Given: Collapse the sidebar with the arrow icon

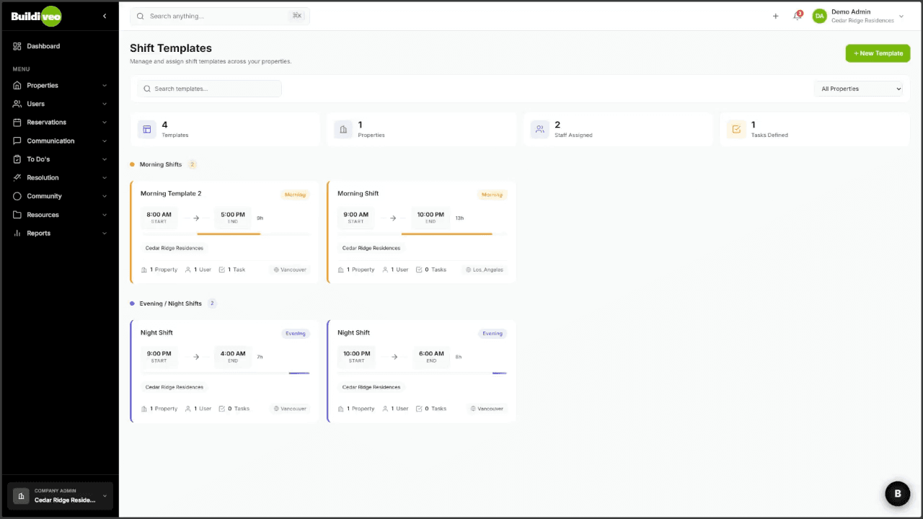Looking at the screenshot, I should click(105, 16).
